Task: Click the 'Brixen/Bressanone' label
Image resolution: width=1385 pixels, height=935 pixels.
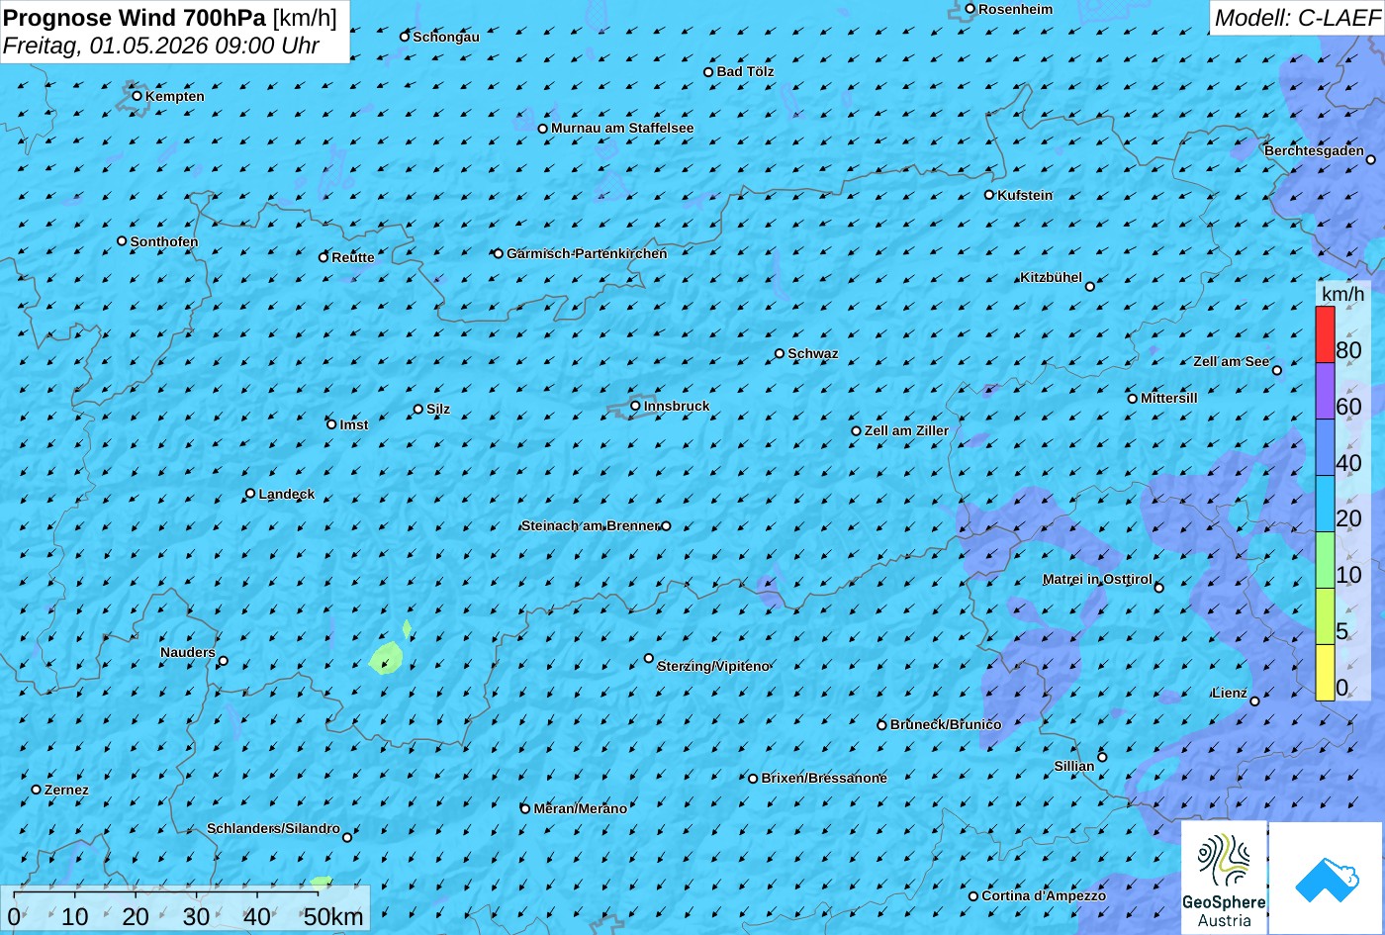Action: (x=824, y=778)
